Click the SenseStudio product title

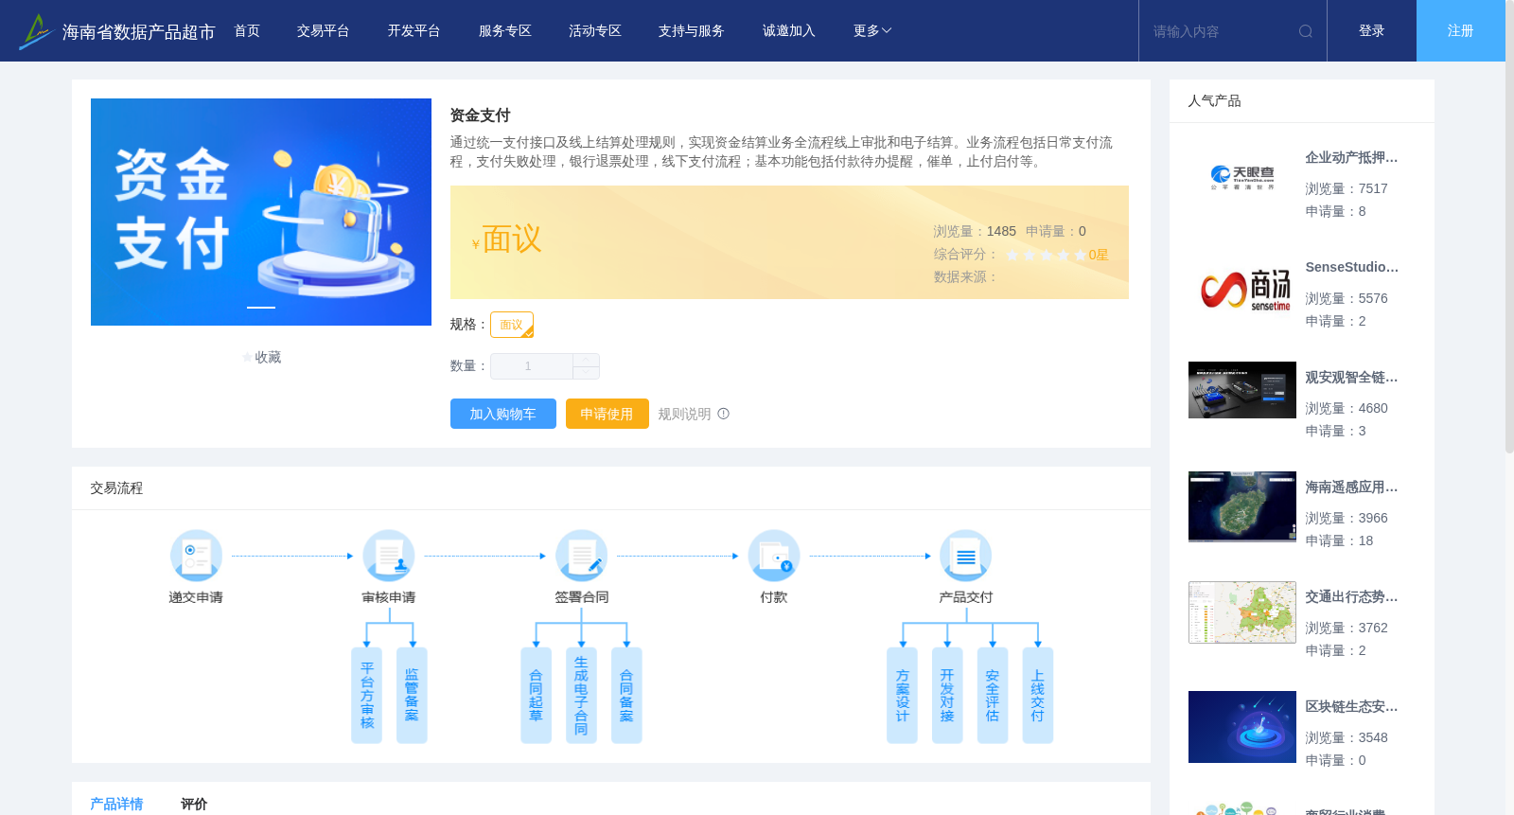tap(1351, 267)
